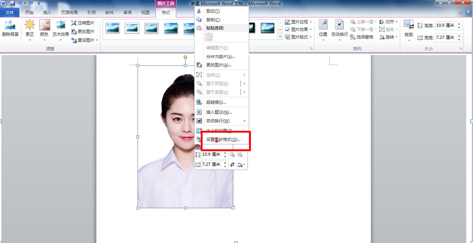This screenshot has width=473, height=243.
Task: Open the mini toolbar rotate dropdown
Action: coord(241,165)
